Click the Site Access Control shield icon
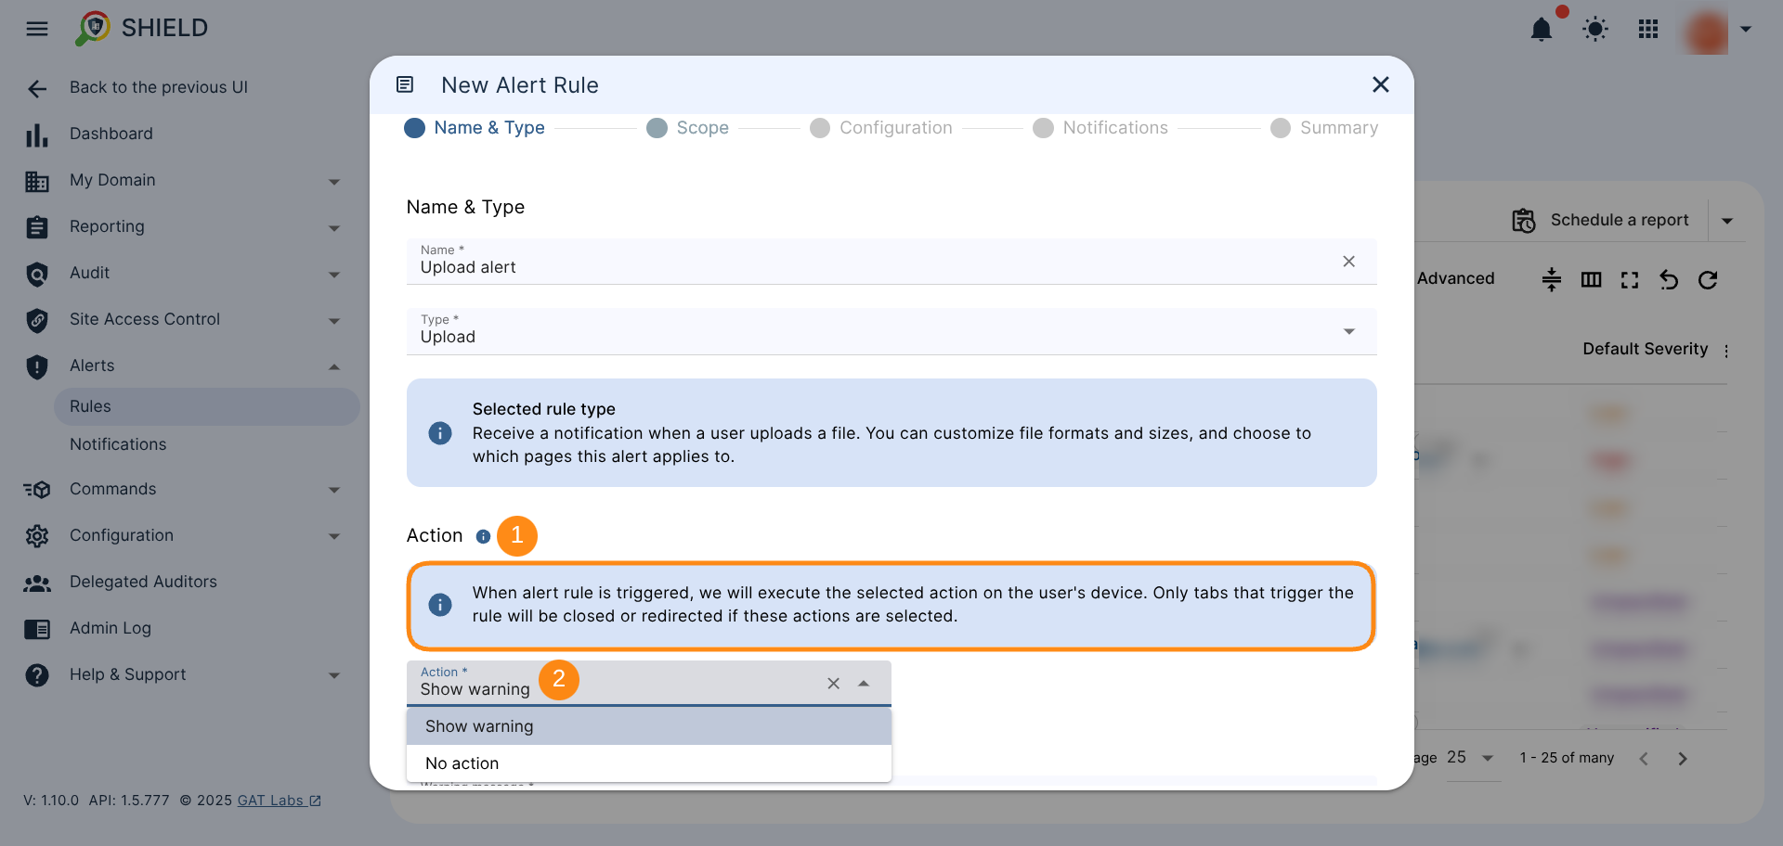 pyautogui.click(x=37, y=320)
